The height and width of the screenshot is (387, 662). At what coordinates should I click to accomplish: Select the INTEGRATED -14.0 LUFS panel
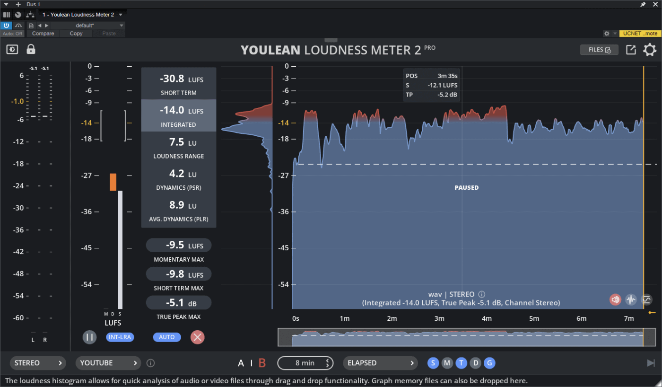coord(179,115)
